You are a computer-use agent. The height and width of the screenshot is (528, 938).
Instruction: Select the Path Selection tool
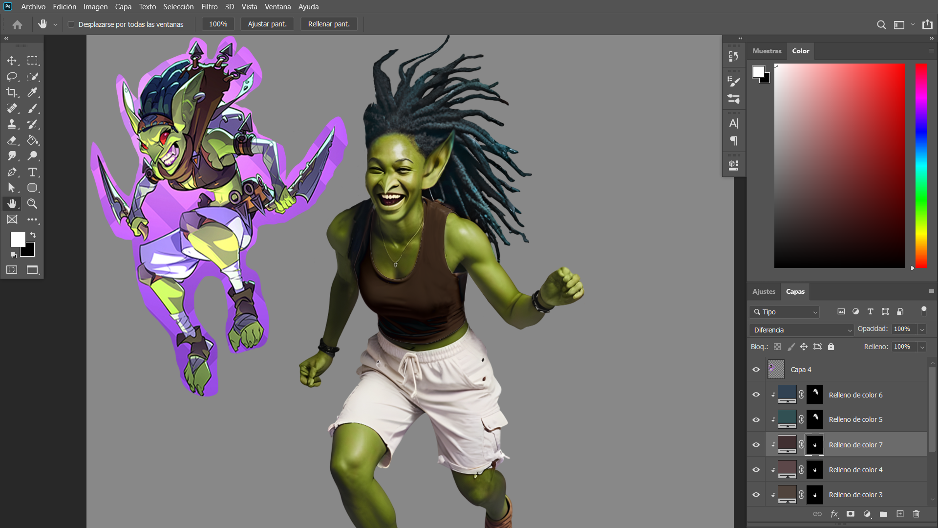pos(12,188)
